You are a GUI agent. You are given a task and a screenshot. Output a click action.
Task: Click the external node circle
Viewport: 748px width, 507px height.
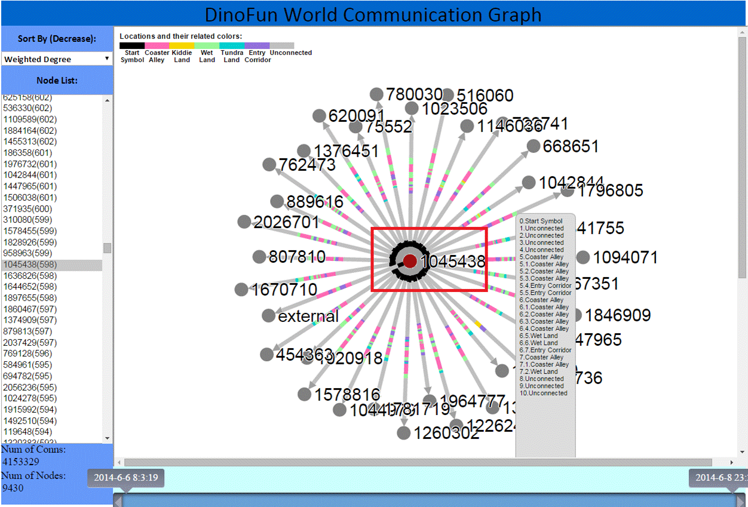(x=268, y=315)
